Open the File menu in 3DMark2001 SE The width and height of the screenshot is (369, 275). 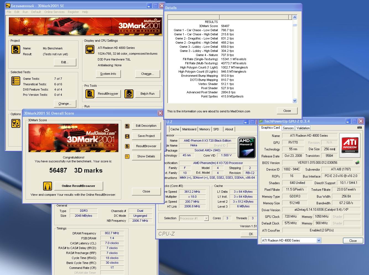[9, 12]
